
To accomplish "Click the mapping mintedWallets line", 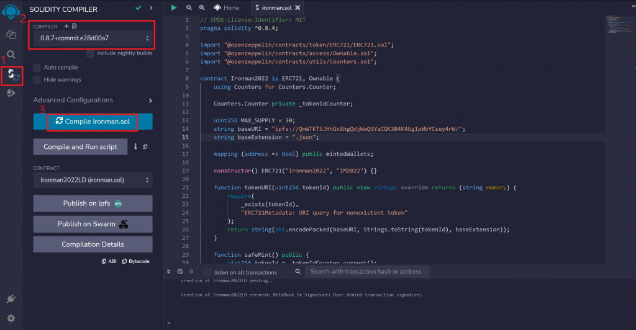I will [x=294, y=154].
